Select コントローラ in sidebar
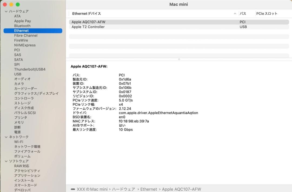The height and width of the screenshot is (192, 292). click(x=24, y=98)
